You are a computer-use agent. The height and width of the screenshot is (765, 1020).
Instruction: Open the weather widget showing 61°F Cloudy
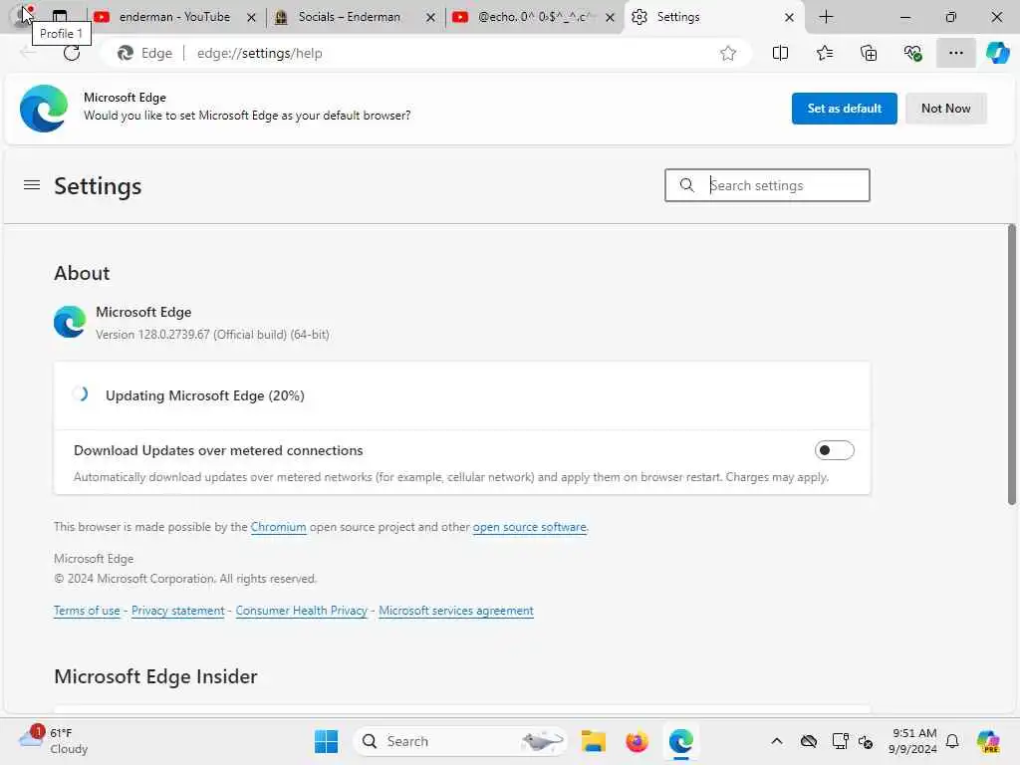[54, 741]
